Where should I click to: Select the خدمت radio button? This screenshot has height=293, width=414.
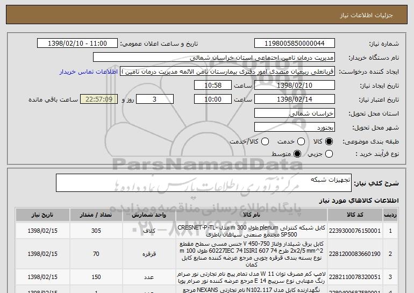coord(301,141)
